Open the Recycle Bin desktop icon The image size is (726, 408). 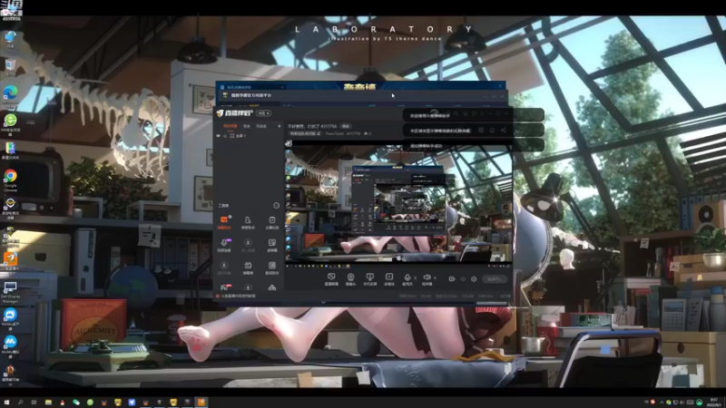(10, 67)
